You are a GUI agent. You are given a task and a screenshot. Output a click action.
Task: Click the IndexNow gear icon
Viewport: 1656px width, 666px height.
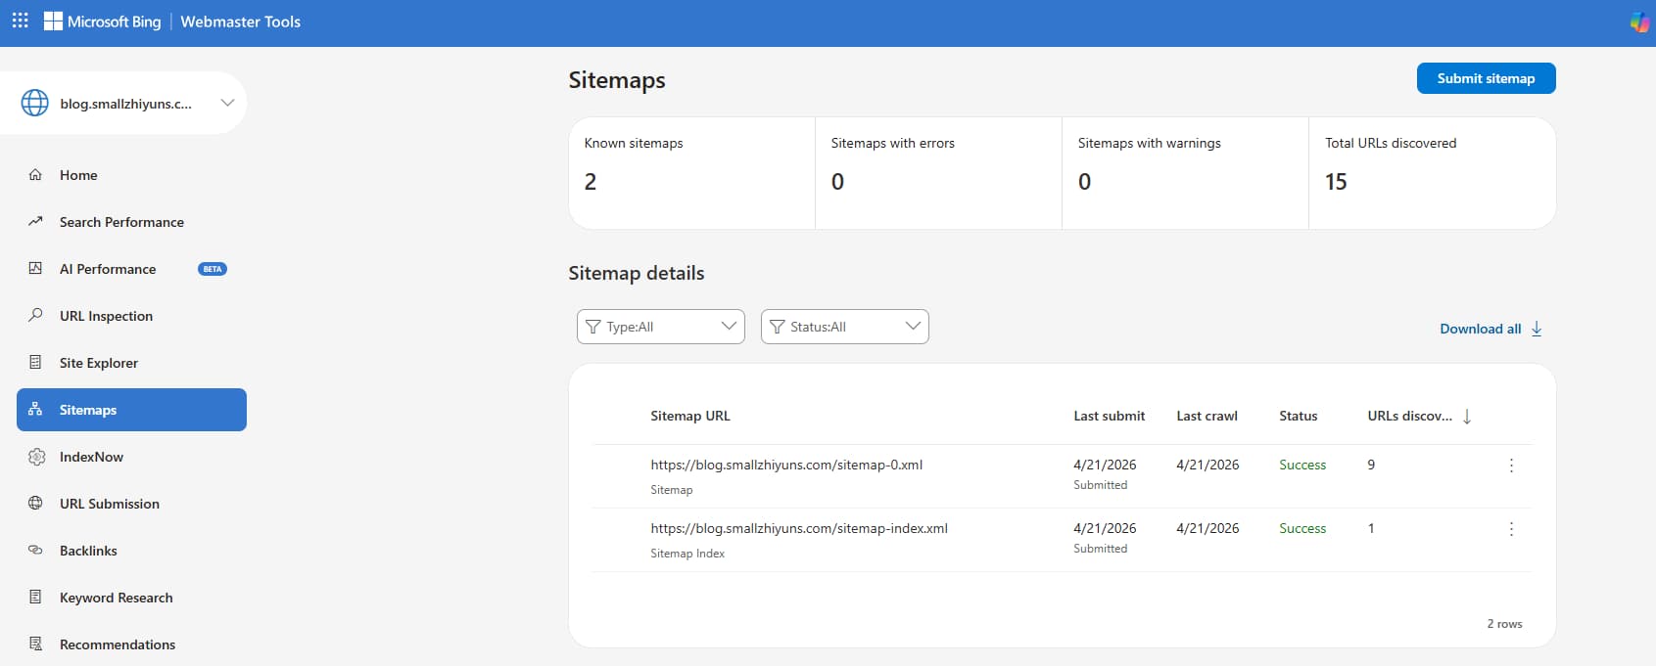click(x=36, y=457)
